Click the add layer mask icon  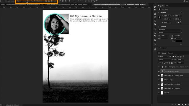179,104
